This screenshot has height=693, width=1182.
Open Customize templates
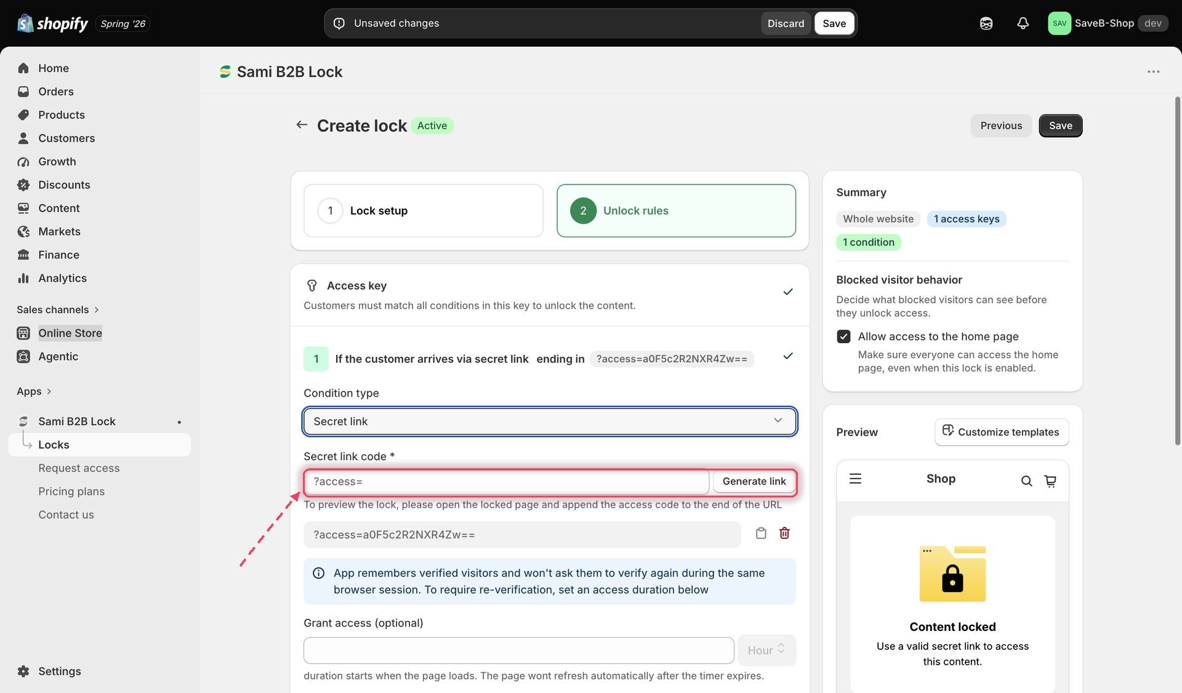(1002, 432)
